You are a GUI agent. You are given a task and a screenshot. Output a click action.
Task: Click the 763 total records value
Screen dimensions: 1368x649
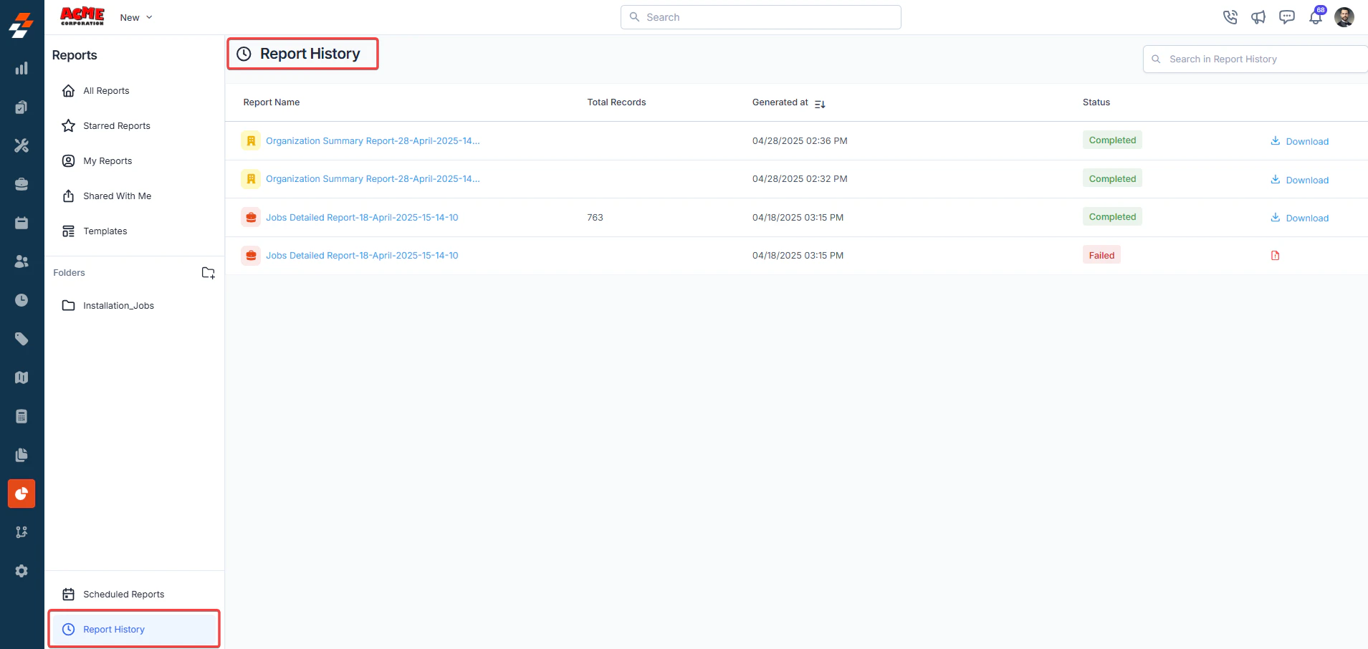point(595,218)
